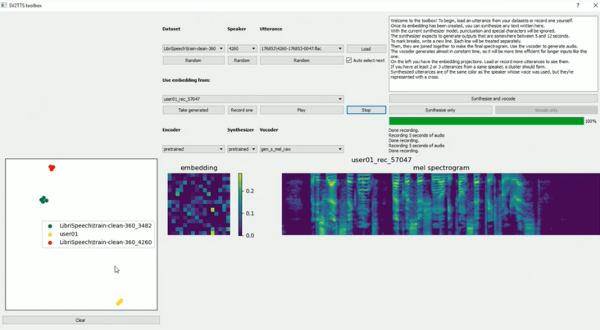Click the yellow user01 point in plot
The height and width of the screenshot is (330, 600).
[119, 301]
